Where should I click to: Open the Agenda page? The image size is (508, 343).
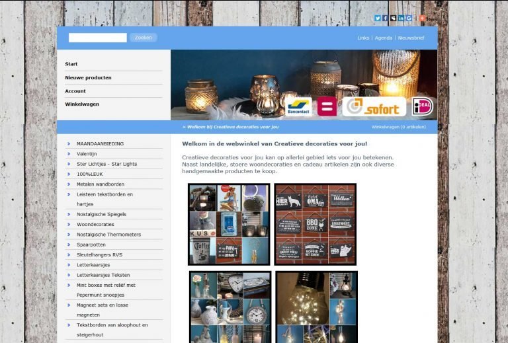tap(384, 38)
